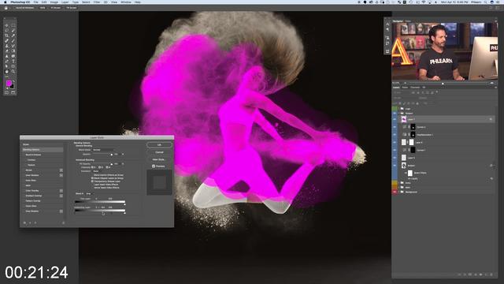Viewport: 504px width, 284px height.
Task: Open the Filter menu
Action: pos(97,2)
